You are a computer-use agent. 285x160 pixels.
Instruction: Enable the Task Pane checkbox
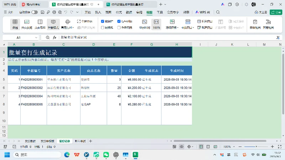(119, 28)
